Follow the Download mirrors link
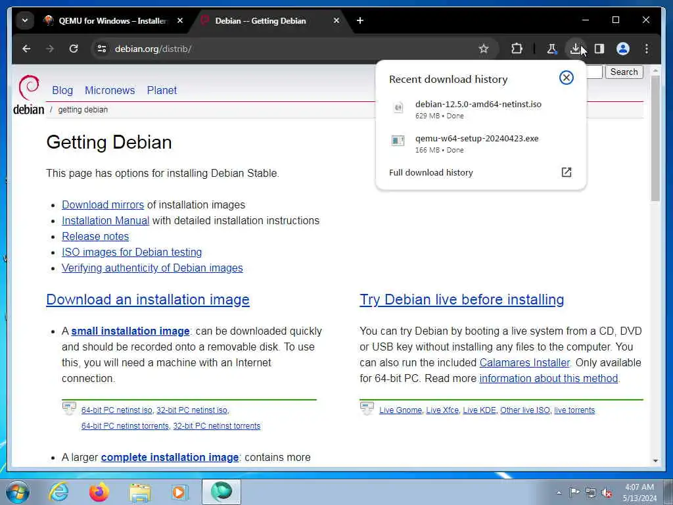Viewport: 673px width, 505px height. (x=103, y=205)
